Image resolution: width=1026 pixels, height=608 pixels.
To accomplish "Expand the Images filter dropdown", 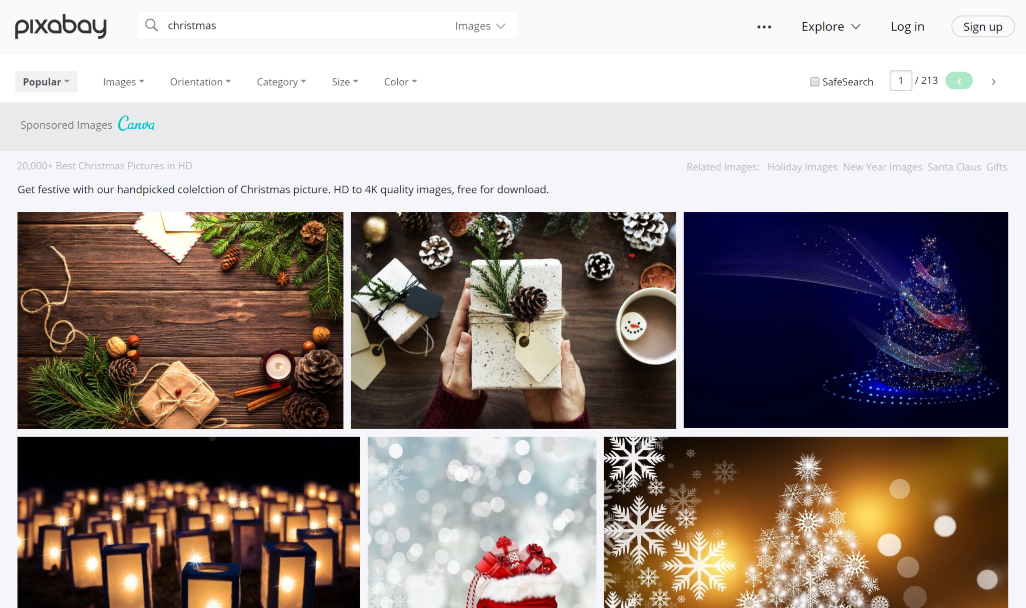I will point(123,81).
